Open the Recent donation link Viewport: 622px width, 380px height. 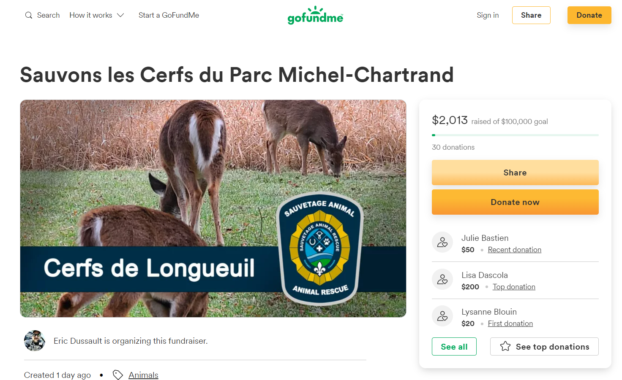(x=514, y=250)
